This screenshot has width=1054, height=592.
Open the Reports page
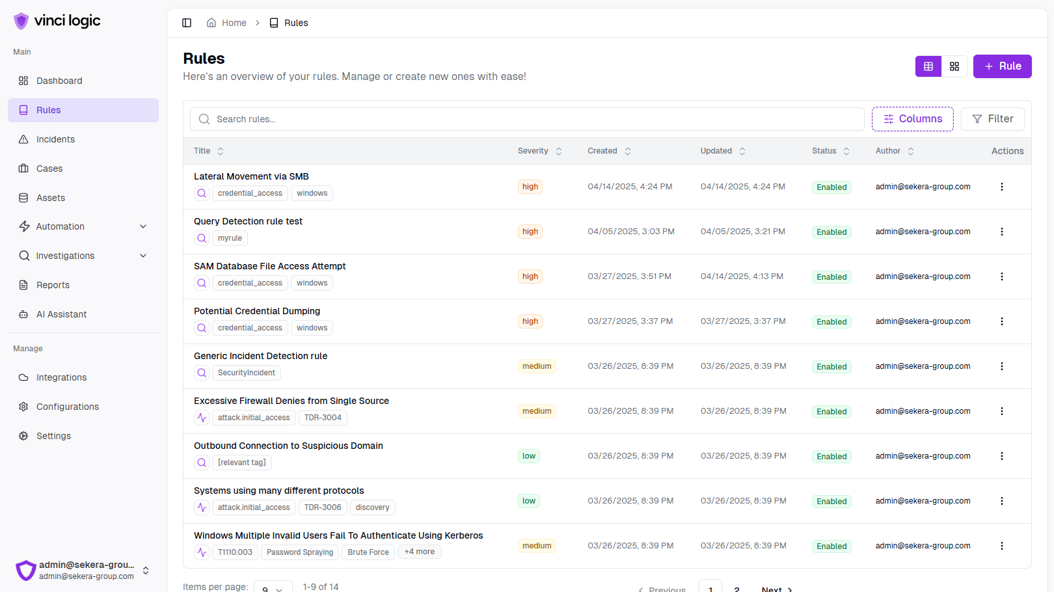click(x=52, y=285)
